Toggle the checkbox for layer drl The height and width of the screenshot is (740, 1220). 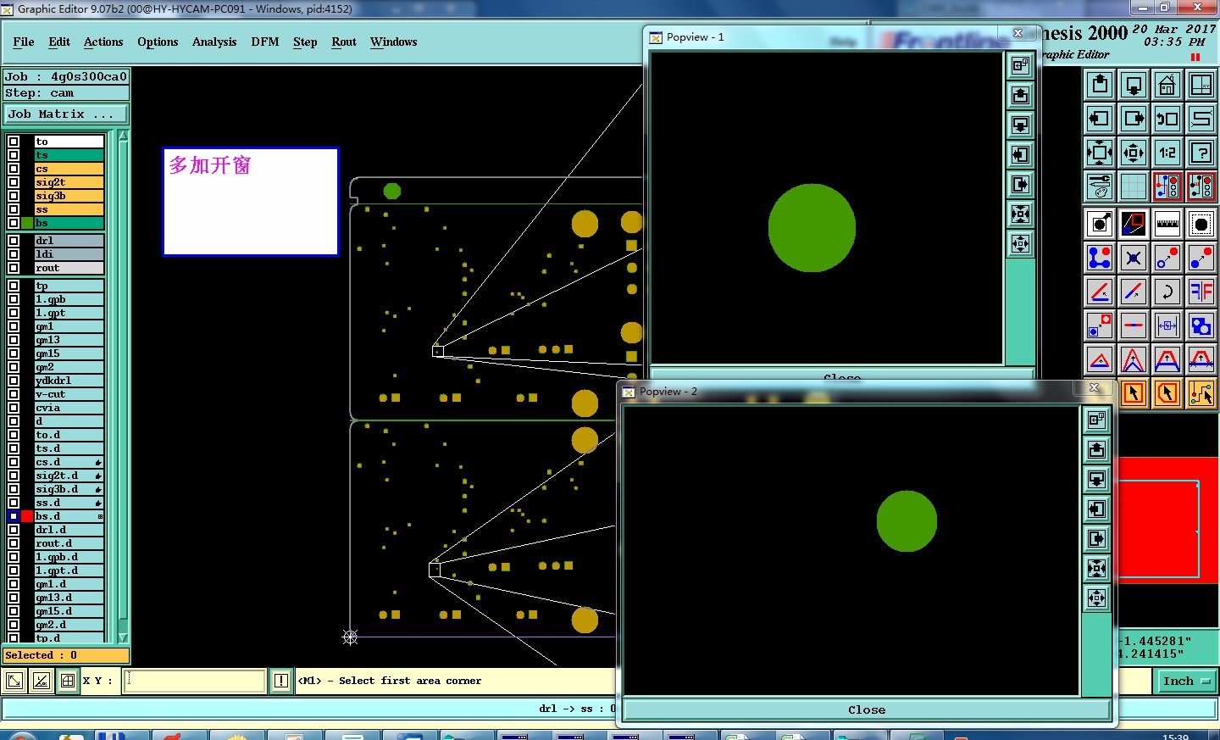point(14,241)
